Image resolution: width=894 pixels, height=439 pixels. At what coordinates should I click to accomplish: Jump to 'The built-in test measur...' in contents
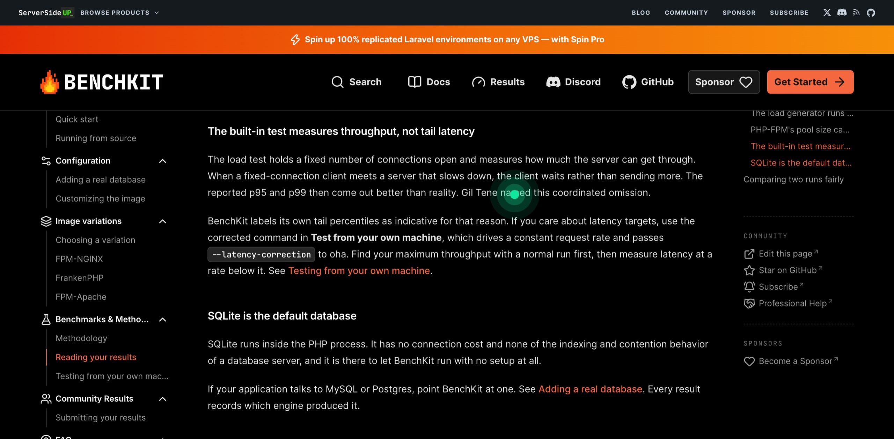[800, 146]
